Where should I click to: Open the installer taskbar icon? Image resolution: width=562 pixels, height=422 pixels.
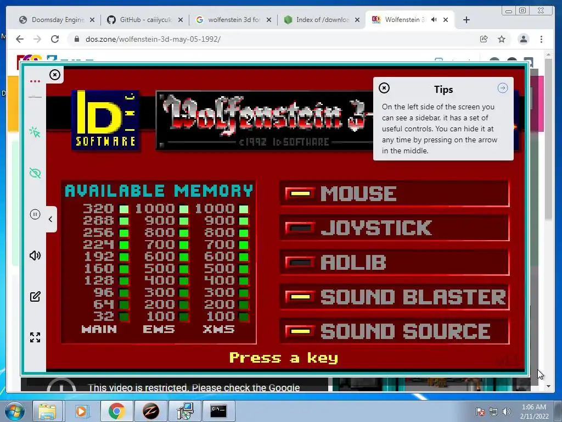pyautogui.click(x=185, y=411)
